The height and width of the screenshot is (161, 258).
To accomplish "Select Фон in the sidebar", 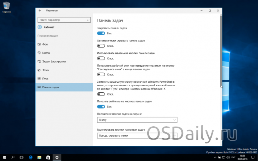I will pos(45,44).
